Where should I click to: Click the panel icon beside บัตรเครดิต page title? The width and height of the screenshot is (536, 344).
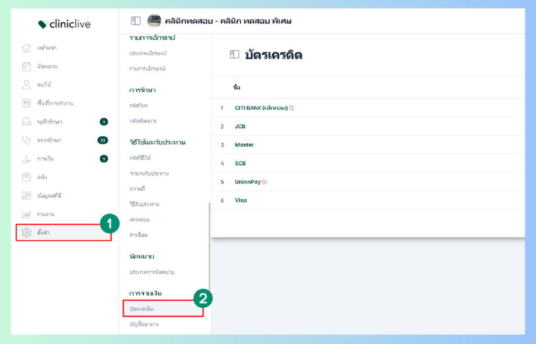(234, 55)
